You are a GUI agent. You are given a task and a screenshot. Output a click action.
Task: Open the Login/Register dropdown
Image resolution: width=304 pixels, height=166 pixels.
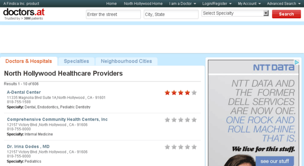click(217, 4)
